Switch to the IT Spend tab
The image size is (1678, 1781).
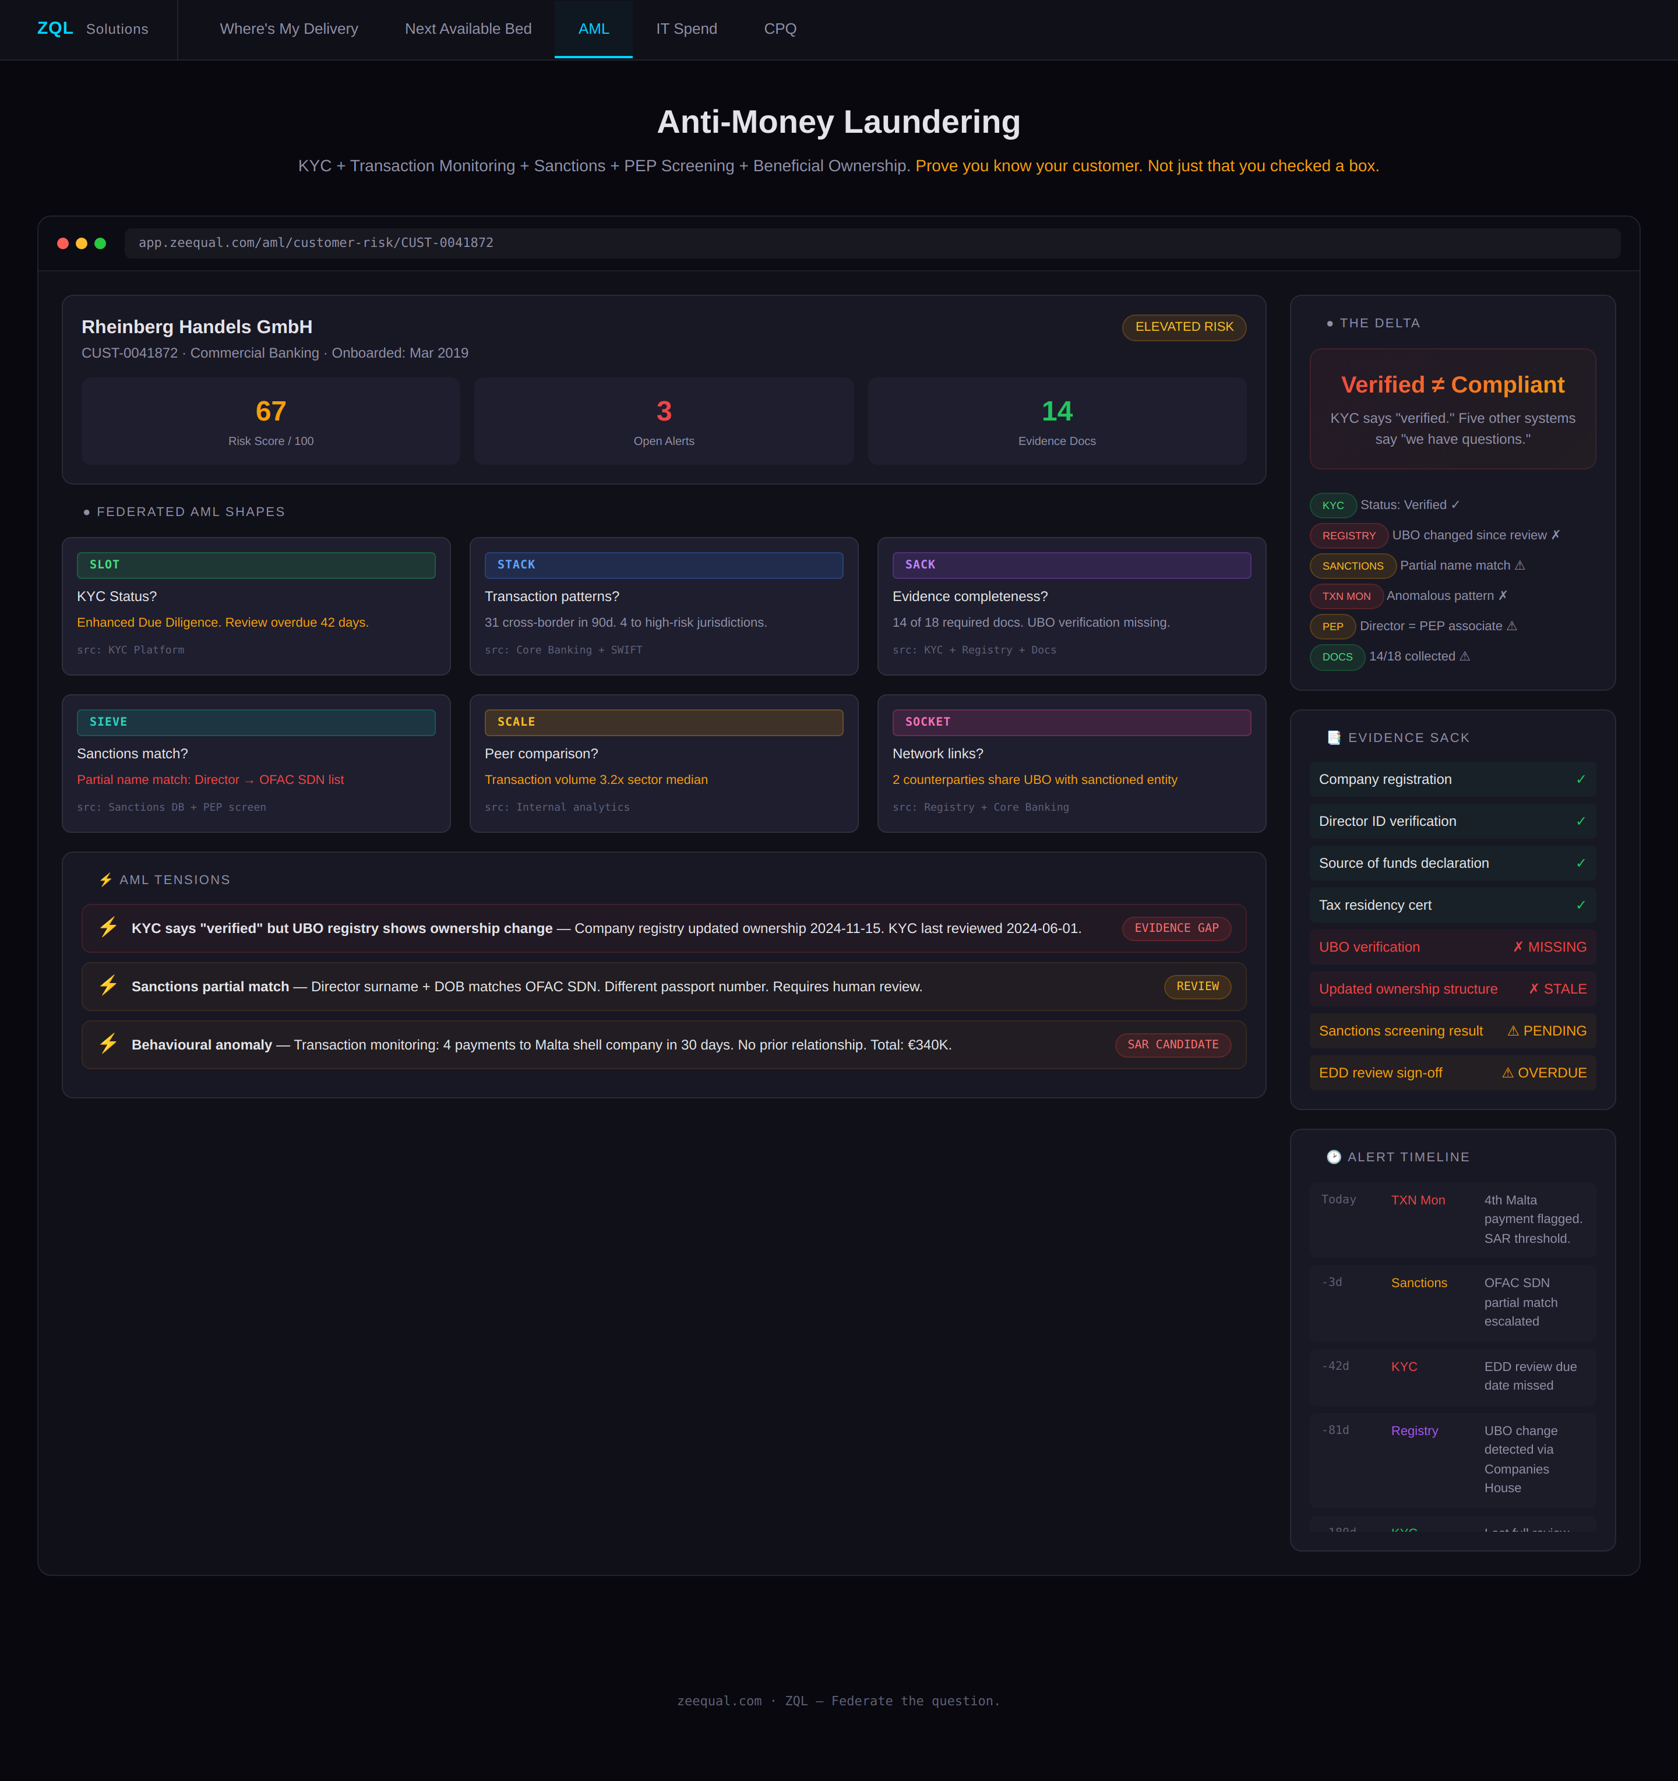tap(686, 29)
